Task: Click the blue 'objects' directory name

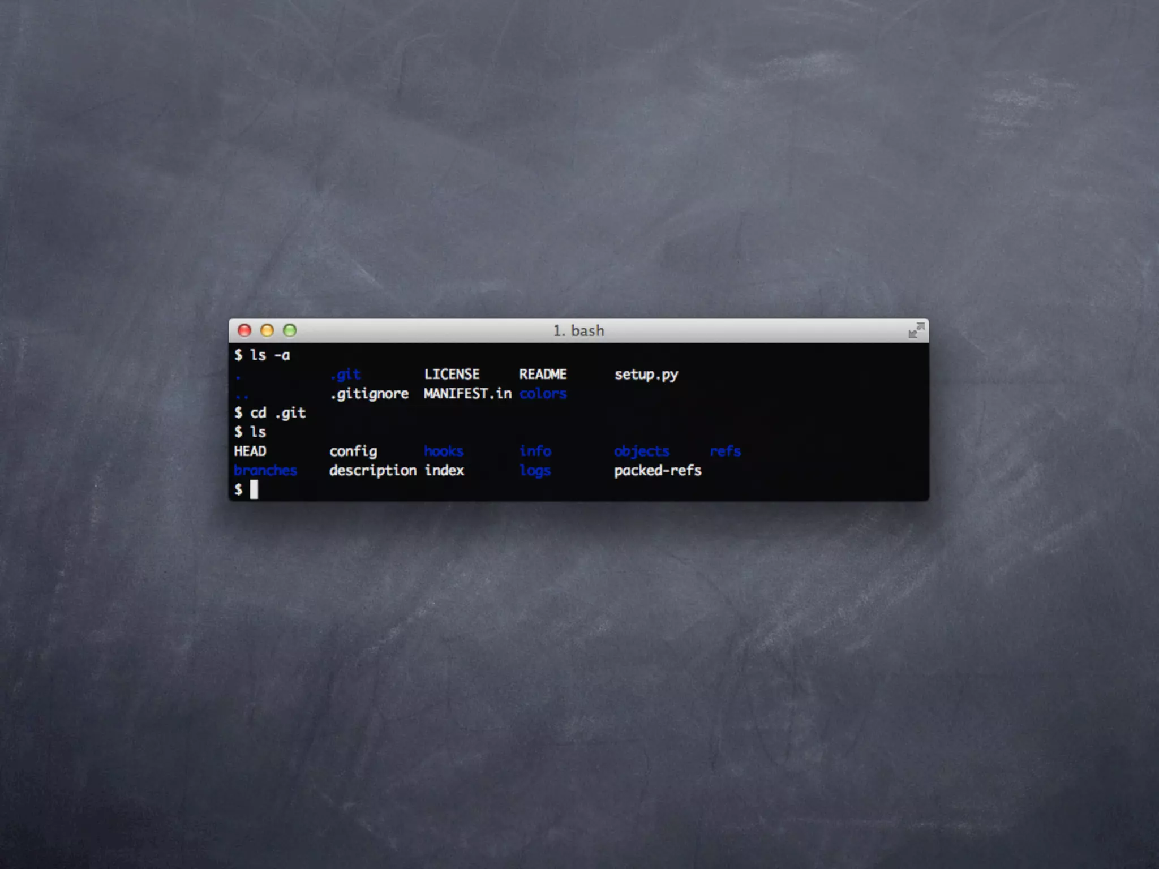Action: click(641, 451)
